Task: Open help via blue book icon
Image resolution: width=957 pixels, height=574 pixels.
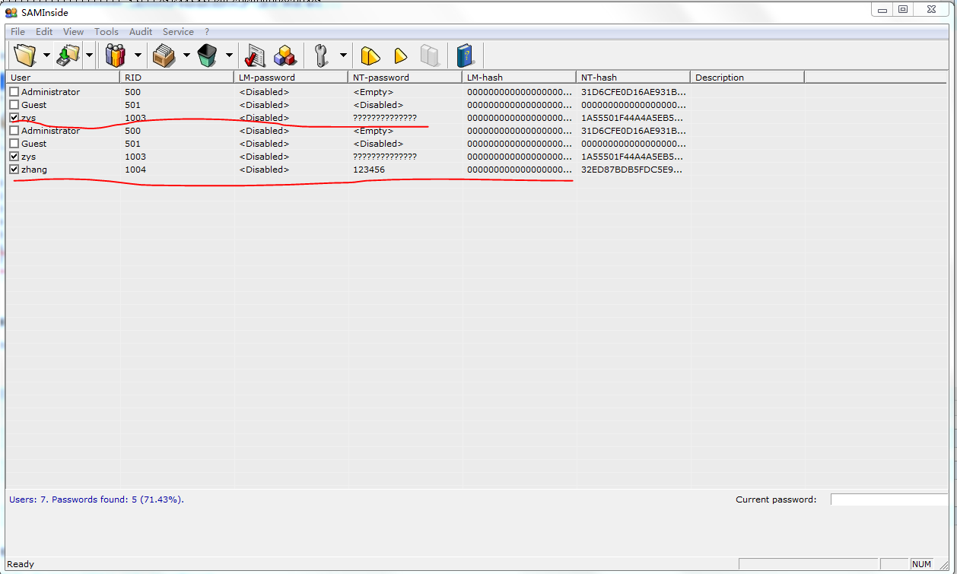Action: point(464,55)
